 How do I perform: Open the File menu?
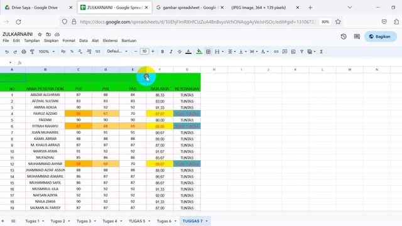tap(6, 41)
